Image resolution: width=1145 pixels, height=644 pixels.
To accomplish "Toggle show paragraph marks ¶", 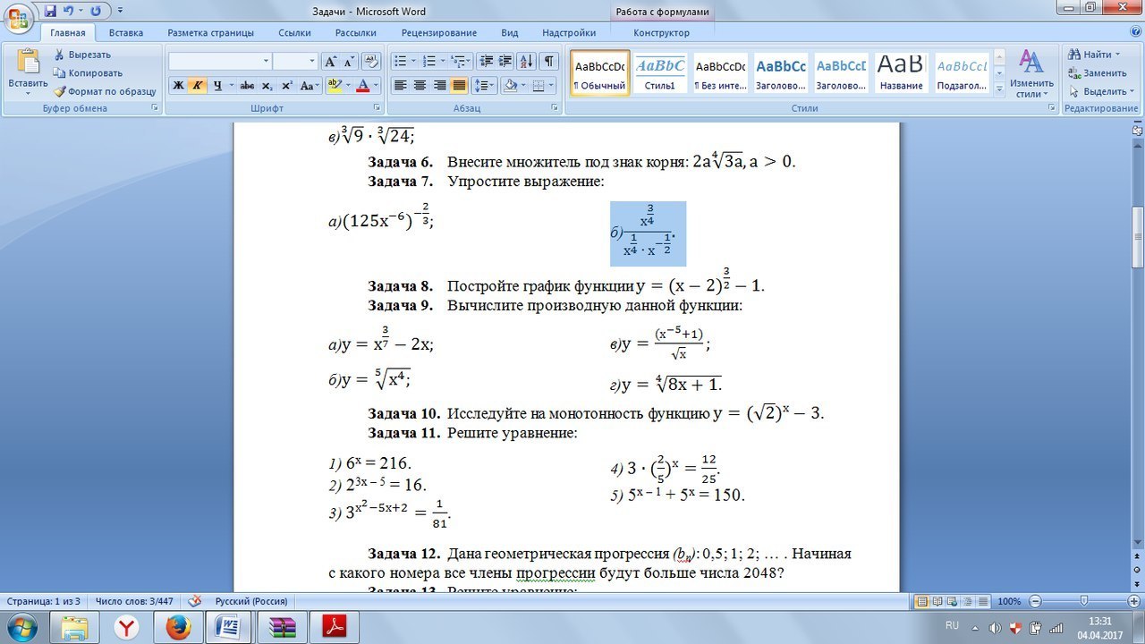I will 549,61.
